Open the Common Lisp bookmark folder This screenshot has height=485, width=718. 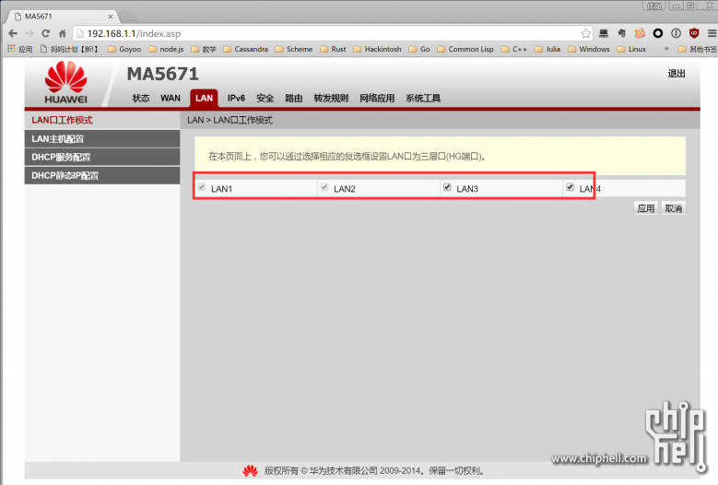point(465,49)
